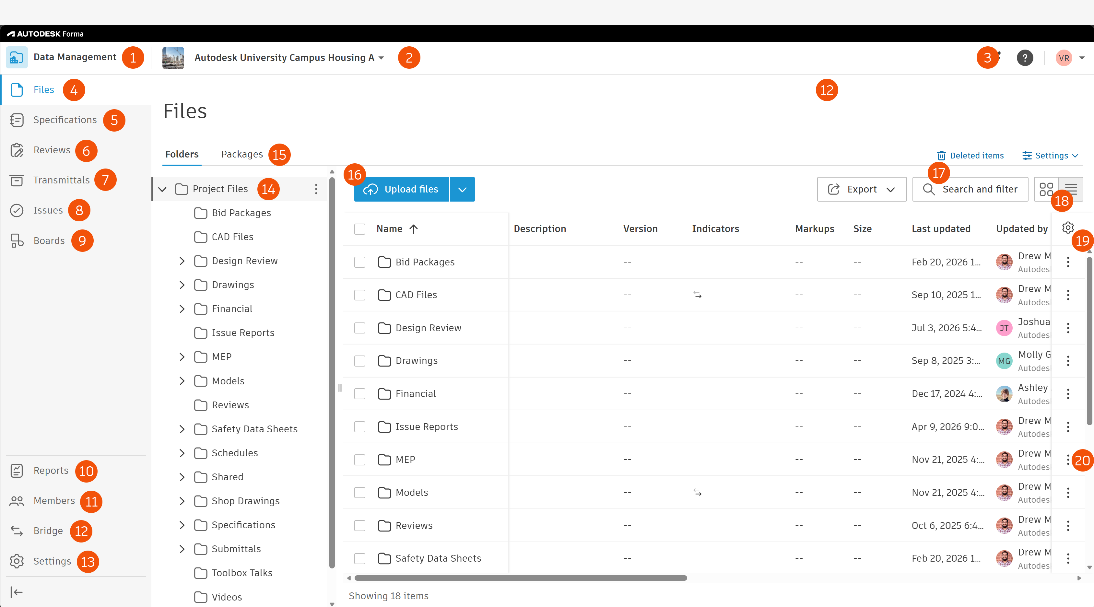Open the Data Management module switcher icon
The image size is (1094, 607).
pos(17,57)
